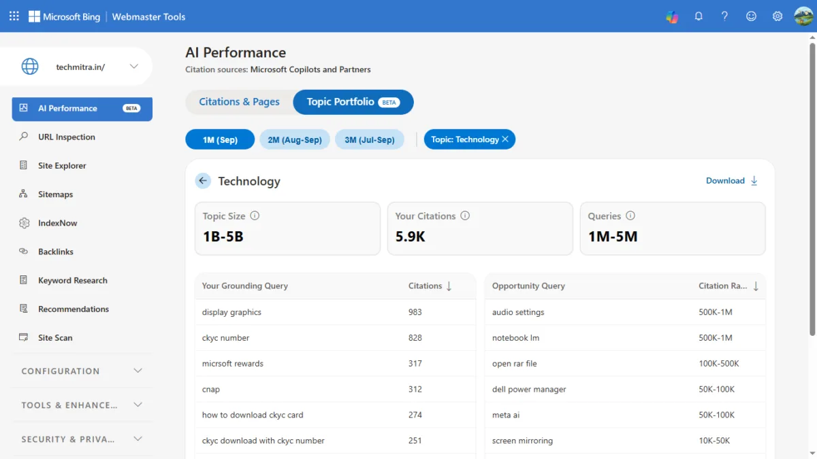Open the settings gear icon

pyautogui.click(x=778, y=16)
